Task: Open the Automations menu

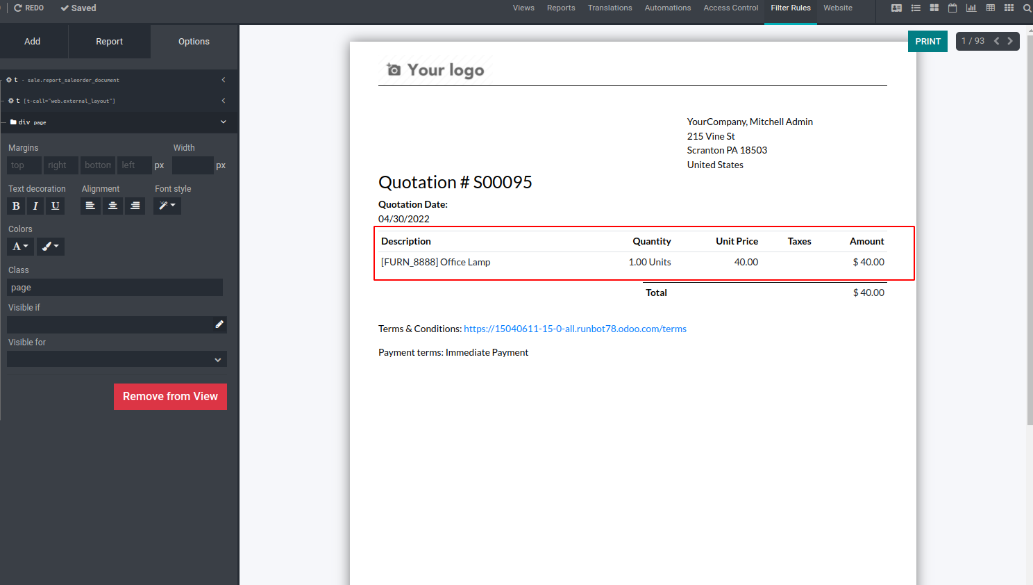Action: [x=668, y=8]
